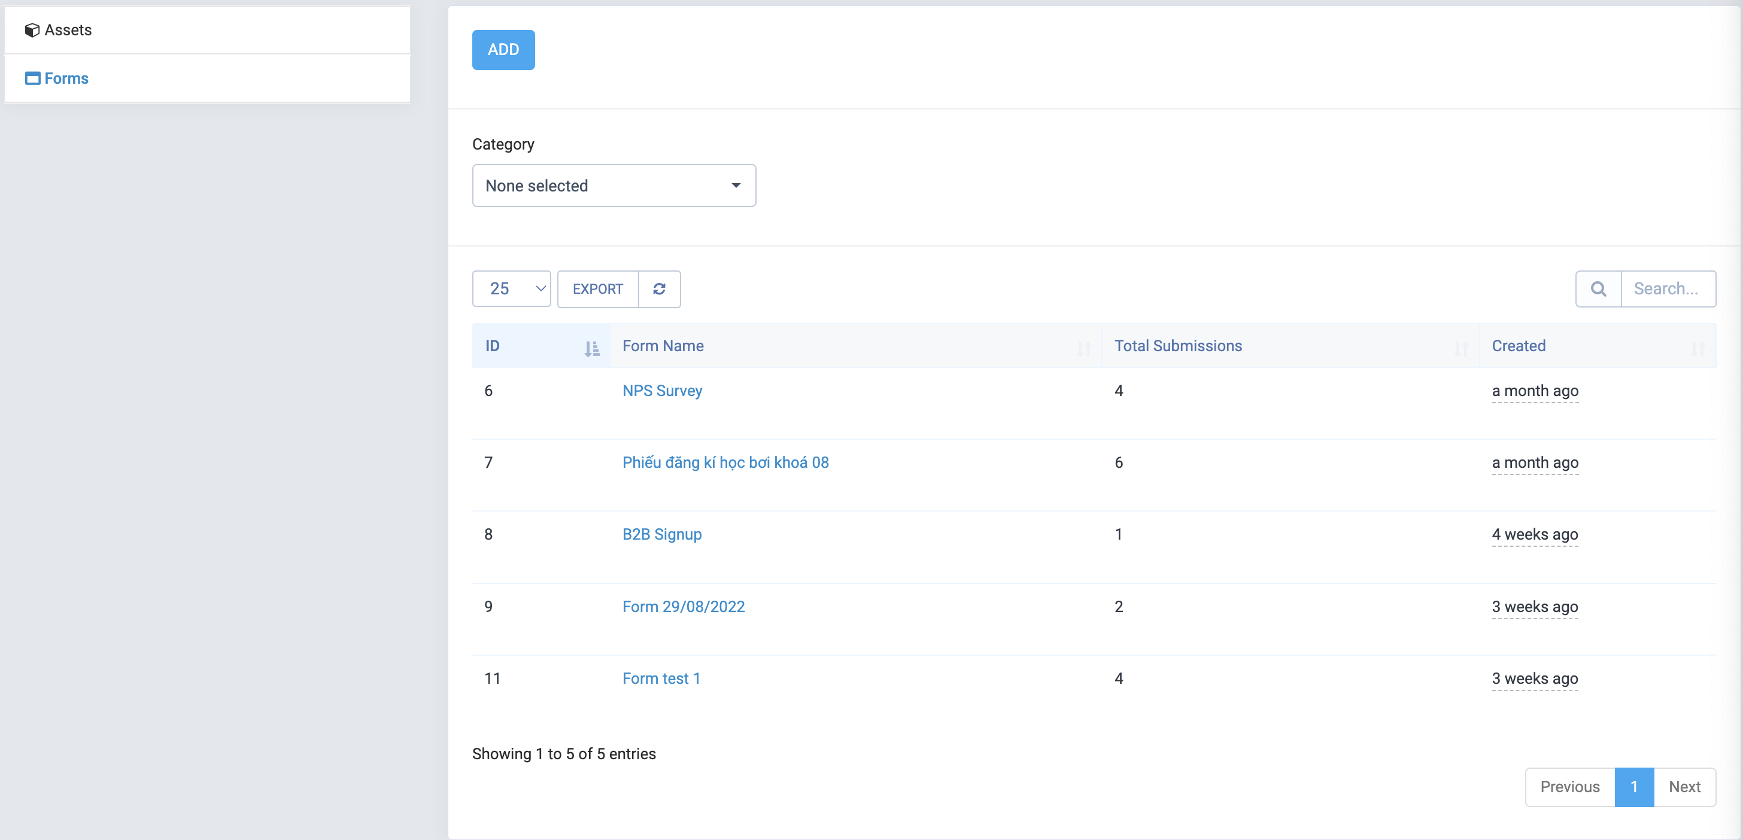Sort by Created column arrows
1743x840 pixels.
[1697, 348]
